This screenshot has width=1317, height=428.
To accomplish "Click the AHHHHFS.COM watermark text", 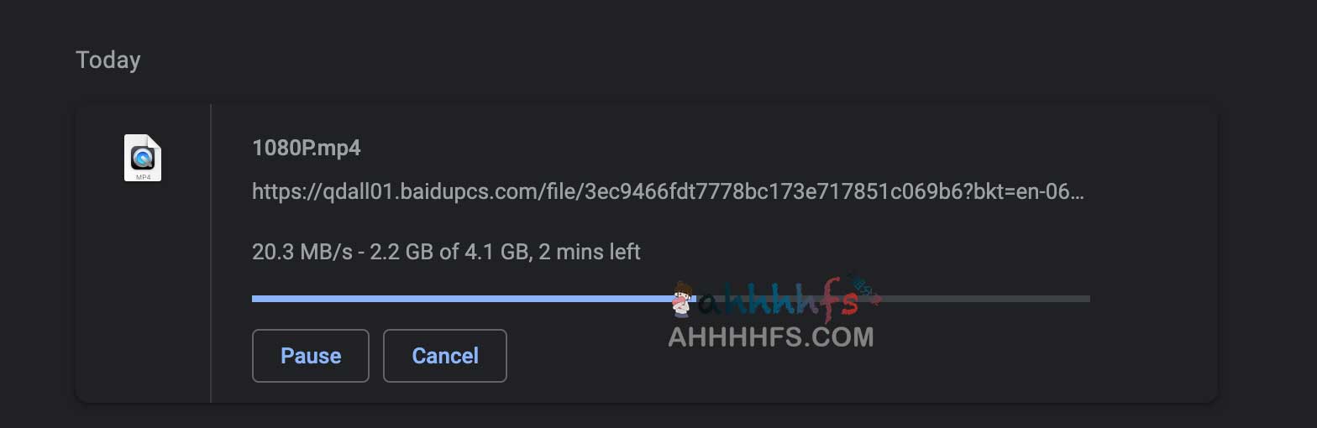I will coord(771,337).
